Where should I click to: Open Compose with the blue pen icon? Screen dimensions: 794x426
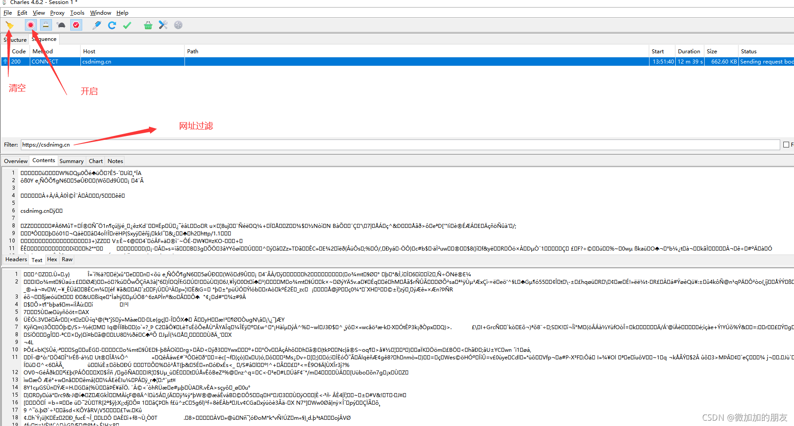[x=97, y=25]
